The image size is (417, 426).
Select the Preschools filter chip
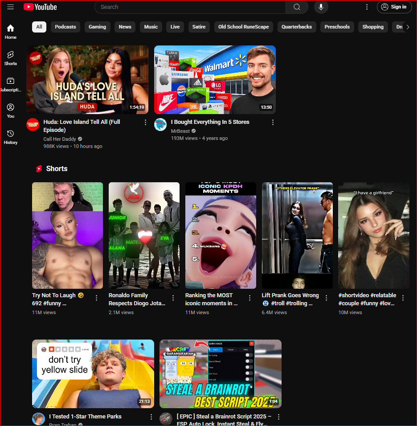point(337,27)
